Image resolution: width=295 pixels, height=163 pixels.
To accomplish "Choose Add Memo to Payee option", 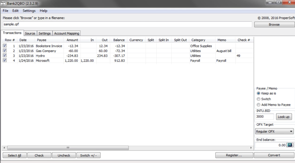I will point(258,105).
